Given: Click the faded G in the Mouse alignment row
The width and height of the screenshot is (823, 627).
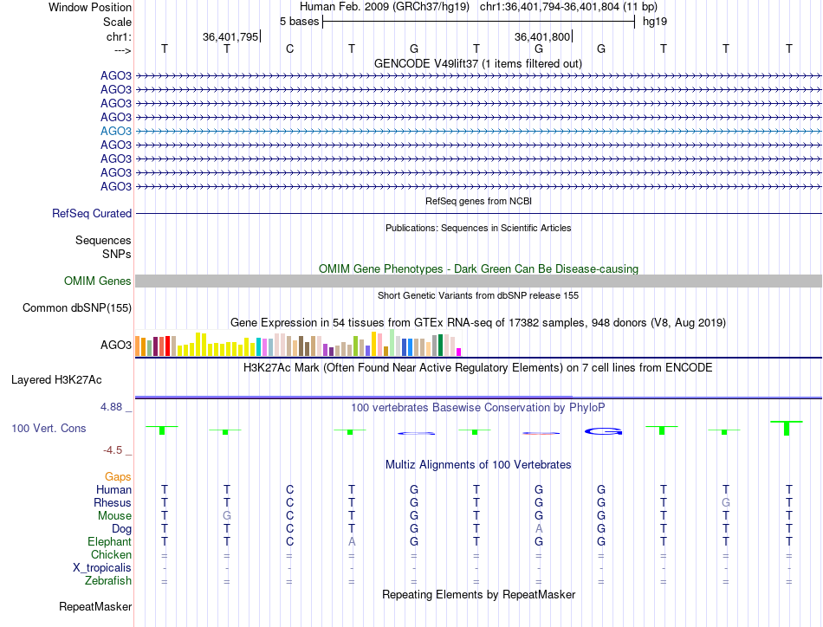Looking at the screenshot, I should 227,516.
